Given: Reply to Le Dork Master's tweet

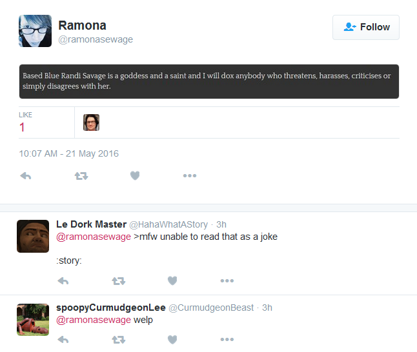Looking at the screenshot, I should [x=63, y=281].
